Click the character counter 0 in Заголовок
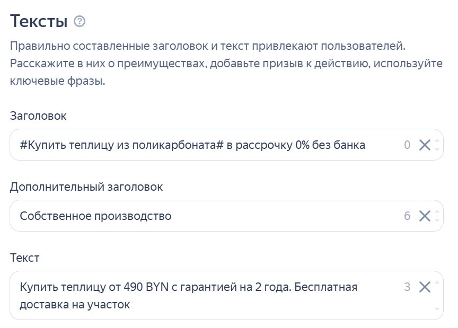The image size is (458, 328). coord(407,145)
